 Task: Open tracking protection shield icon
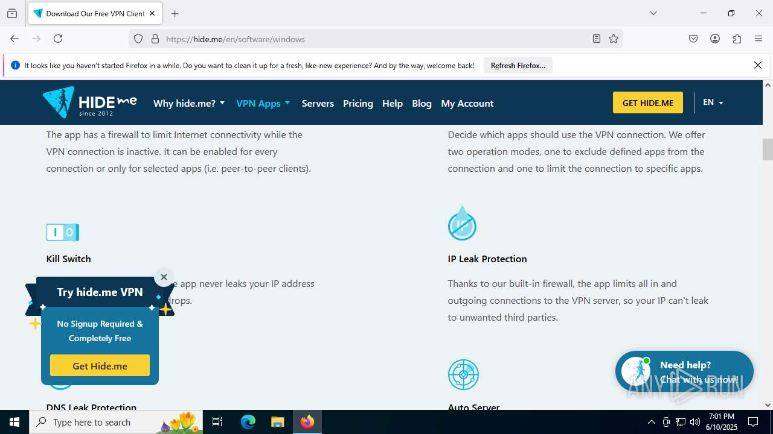pyautogui.click(x=138, y=39)
